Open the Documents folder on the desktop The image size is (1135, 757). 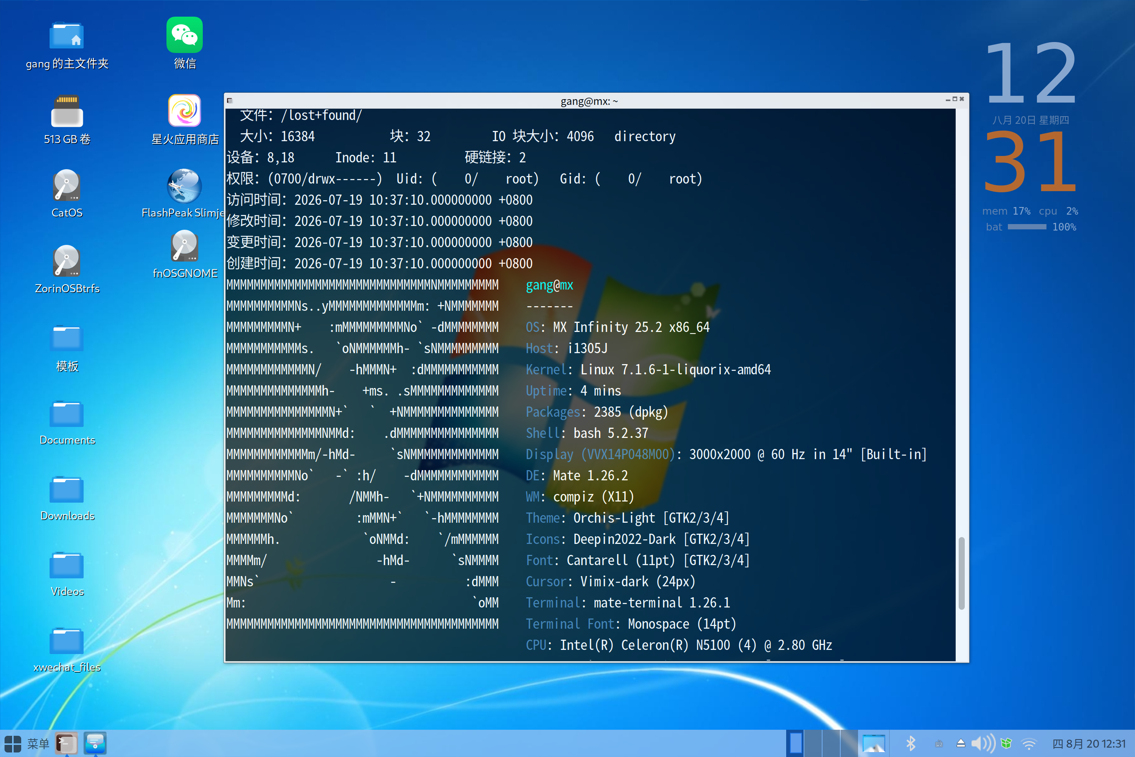pos(67,414)
